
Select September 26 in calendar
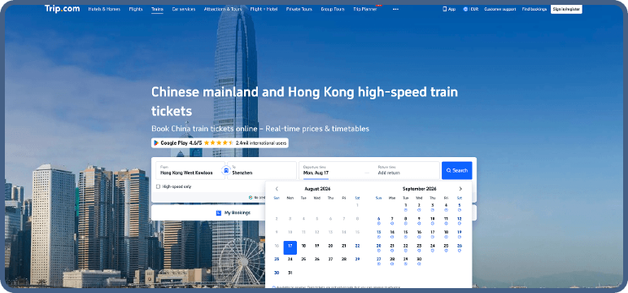point(460,247)
